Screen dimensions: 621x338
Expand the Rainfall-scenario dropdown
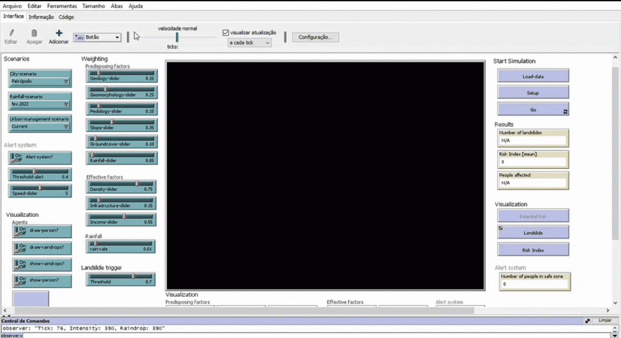(x=40, y=104)
